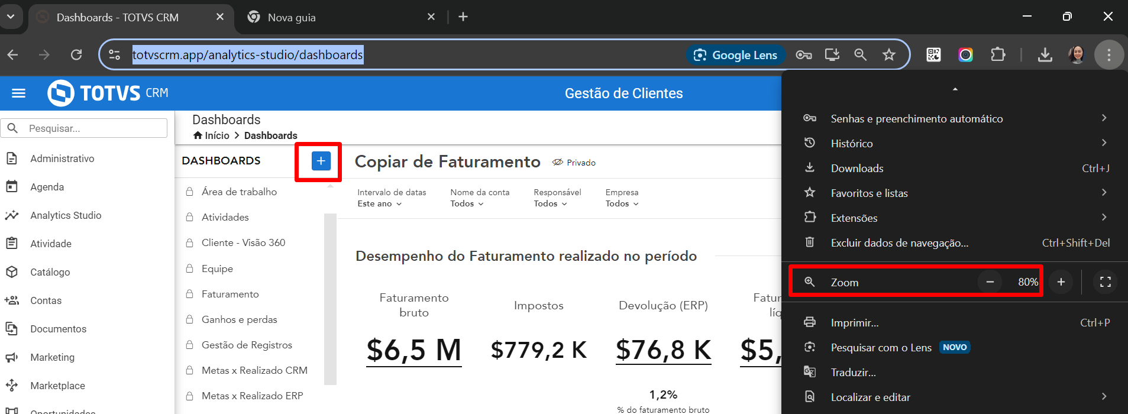Open the TOTVS CRM hamburger menu

click(19, 93)
